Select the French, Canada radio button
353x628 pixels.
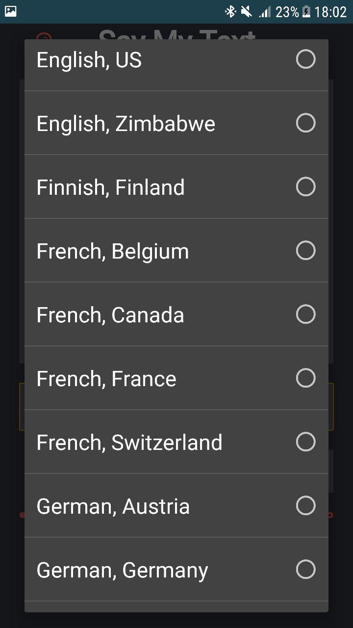305,314
